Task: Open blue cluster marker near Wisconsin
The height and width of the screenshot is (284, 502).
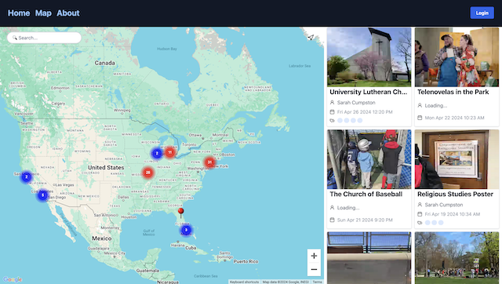Action: click(157, 153)
